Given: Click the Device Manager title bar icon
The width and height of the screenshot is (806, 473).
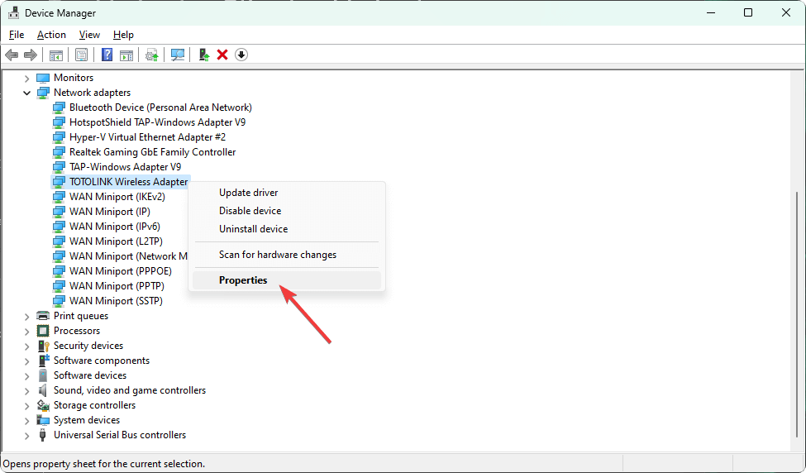Looking at the screenshot, I should click(13, 13).
